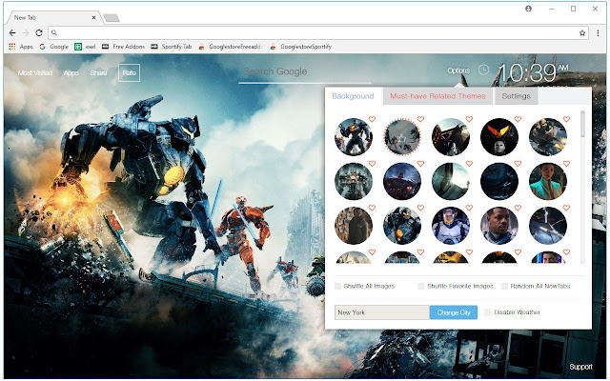Favorite the teal jacket woman thumbnail heart
Viewport: 610px width, 381px height.
pos(566,164)
